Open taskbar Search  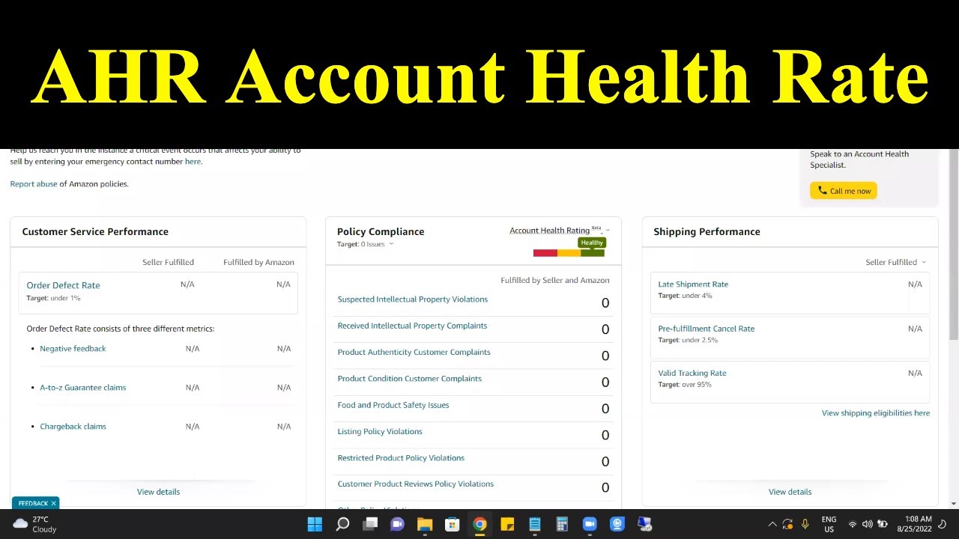342,524
